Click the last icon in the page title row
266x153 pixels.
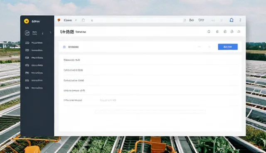tap(239, 31)
